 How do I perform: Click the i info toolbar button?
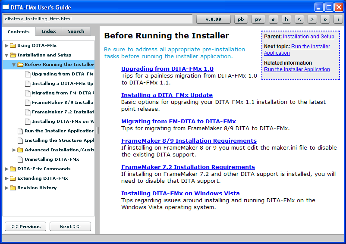pos(338,19)
